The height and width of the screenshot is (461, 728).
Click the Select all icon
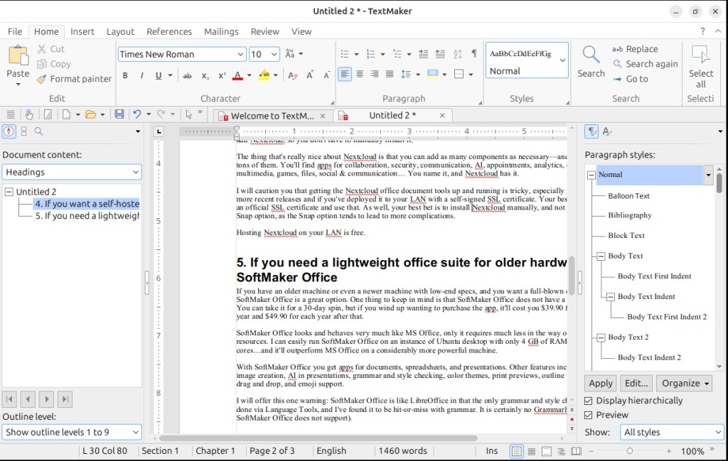coord(700,55)
